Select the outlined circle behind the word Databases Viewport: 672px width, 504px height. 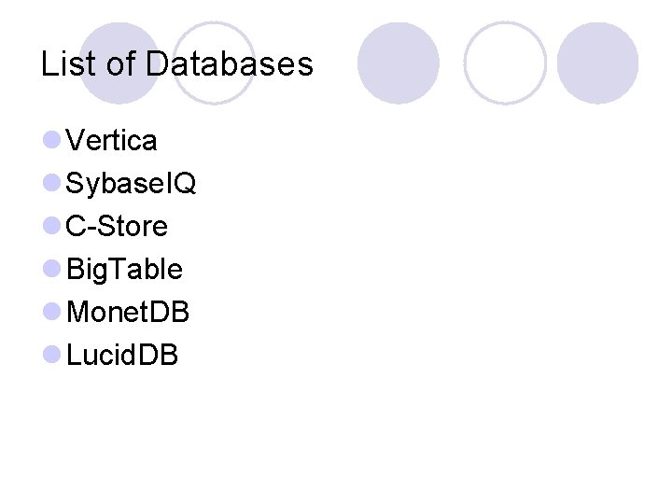(214, 63)
